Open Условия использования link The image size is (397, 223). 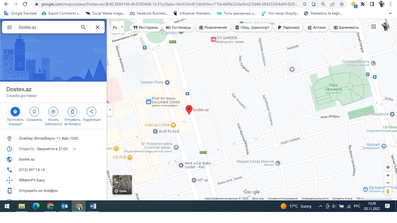(x=282, y=199)
